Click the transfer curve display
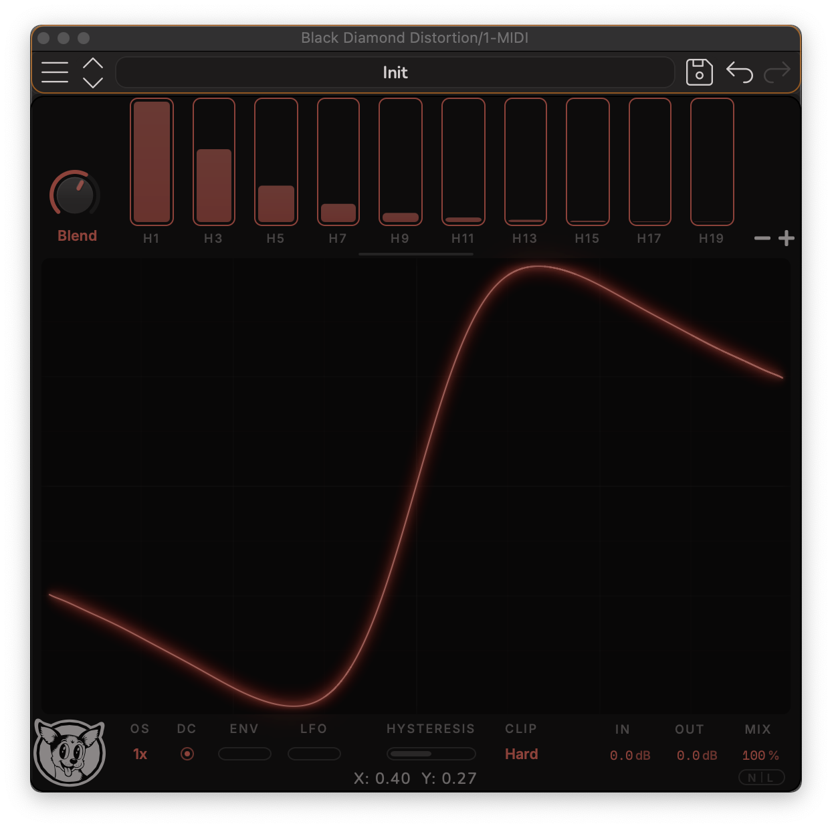The width and height of the screenshot is (832, 828). 416,486
